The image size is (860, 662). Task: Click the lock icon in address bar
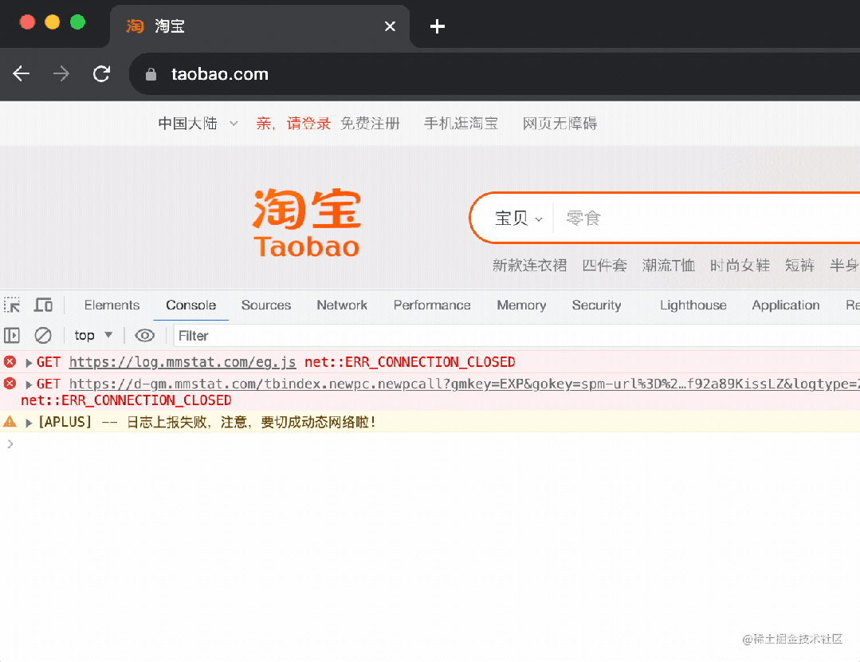[x=151, y=74]
